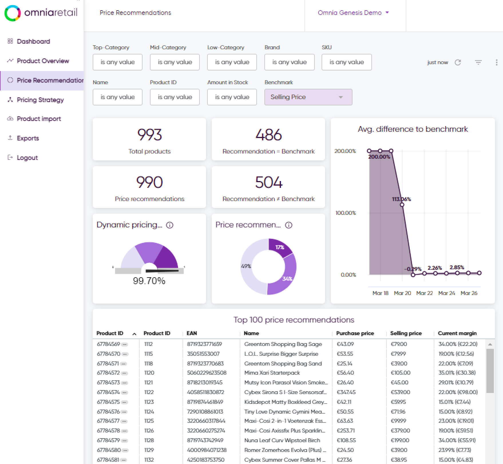Click the €539.00 selling price cell
This screenshot has height=464, width=503.
(x=401, y=392)
